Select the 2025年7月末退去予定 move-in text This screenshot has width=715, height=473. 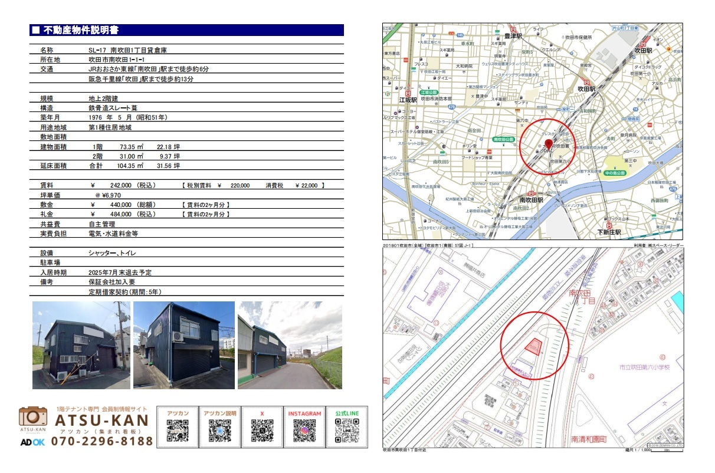[120, 272]
